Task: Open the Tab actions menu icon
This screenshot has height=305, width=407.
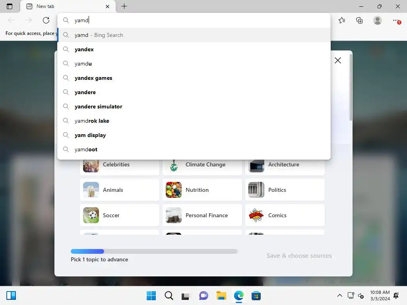Action: tap(10, 6)
